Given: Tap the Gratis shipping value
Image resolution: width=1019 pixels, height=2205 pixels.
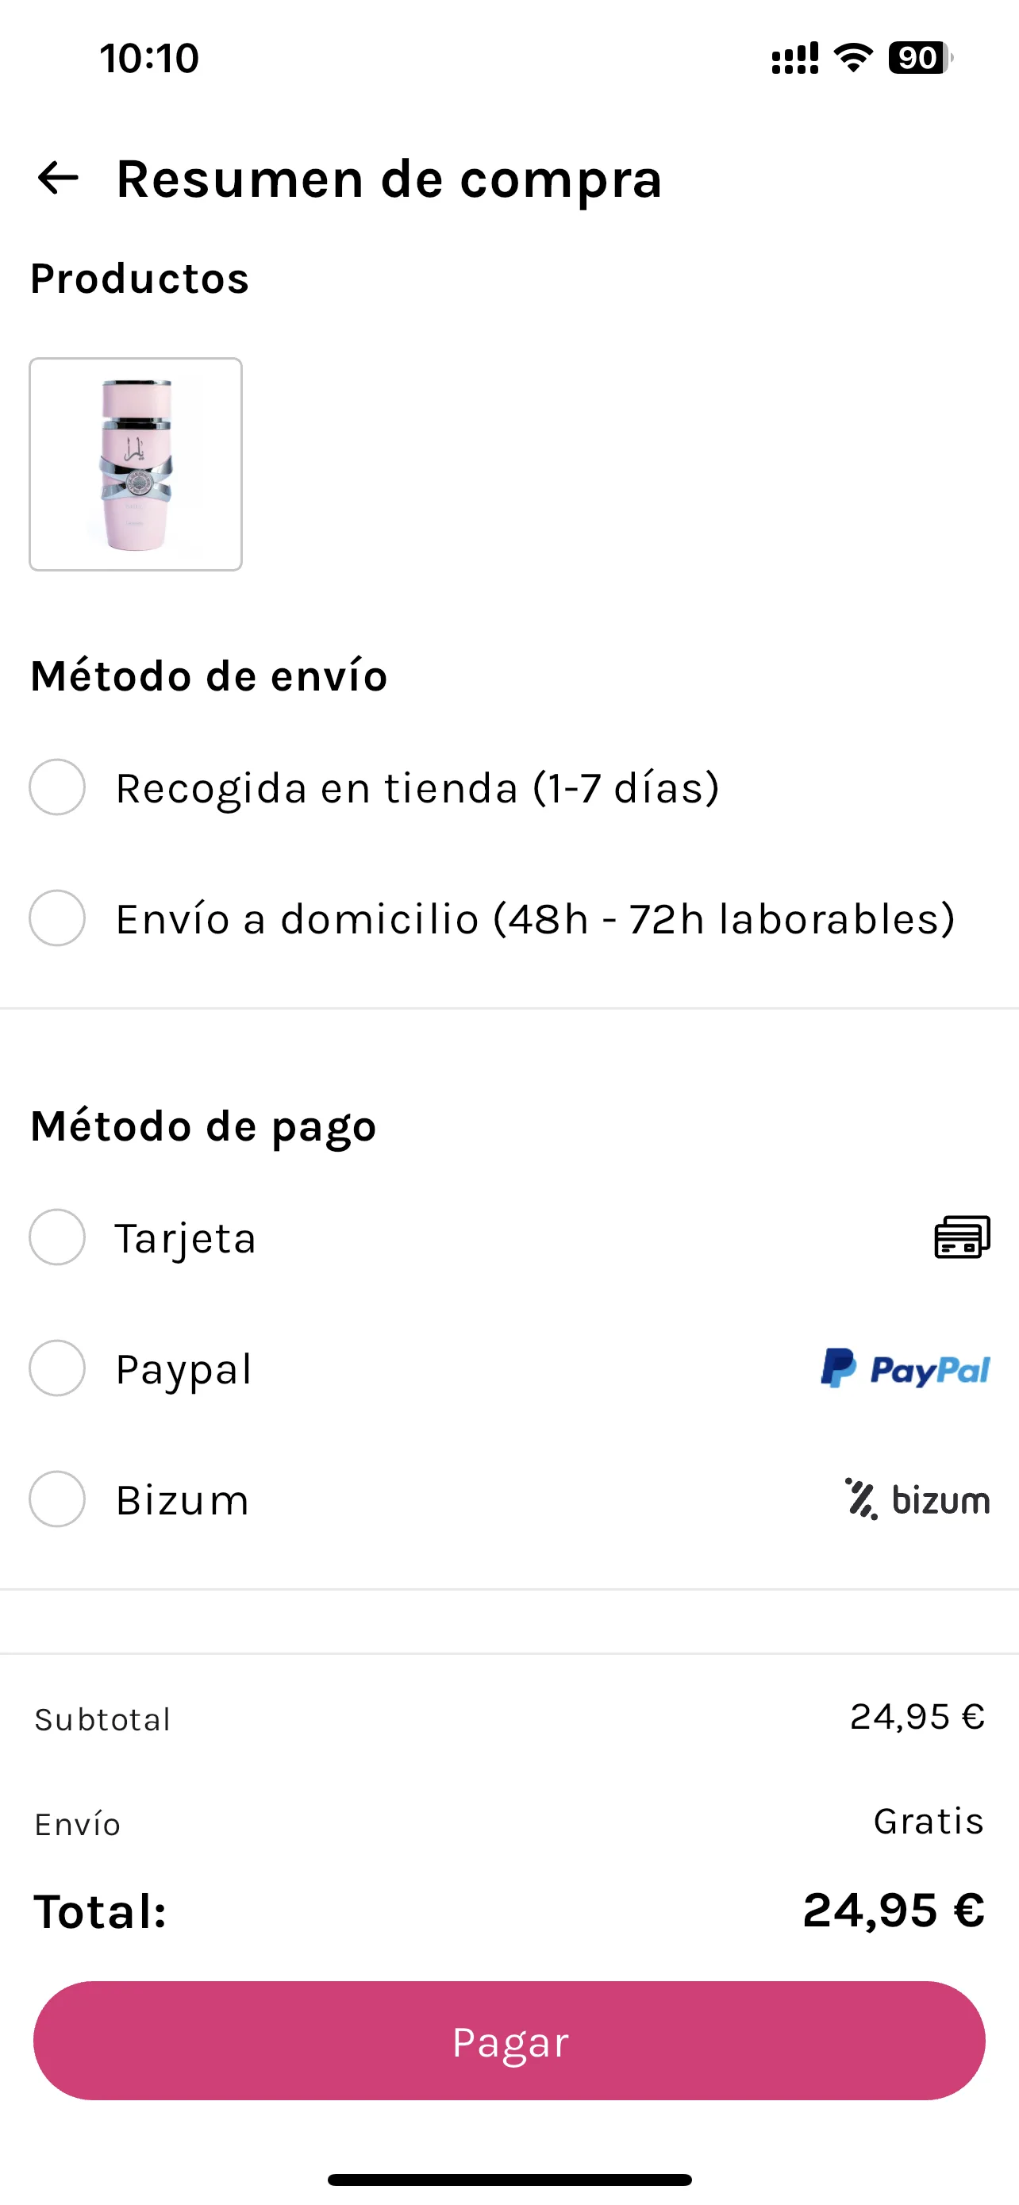Looking at the screenshot, I should (929, 1822).
